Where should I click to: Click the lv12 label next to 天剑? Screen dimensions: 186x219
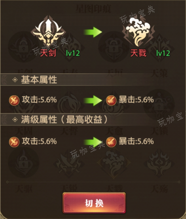pos(73,53)
